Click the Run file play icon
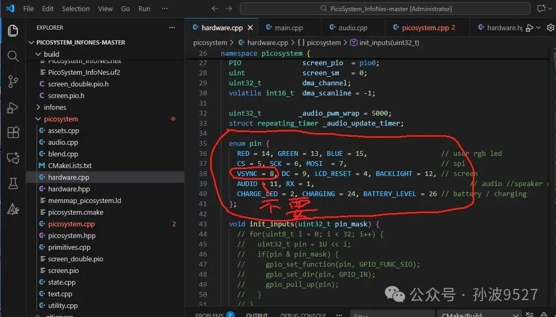Screen dimensions: 556x317 [x=530, y=28]
